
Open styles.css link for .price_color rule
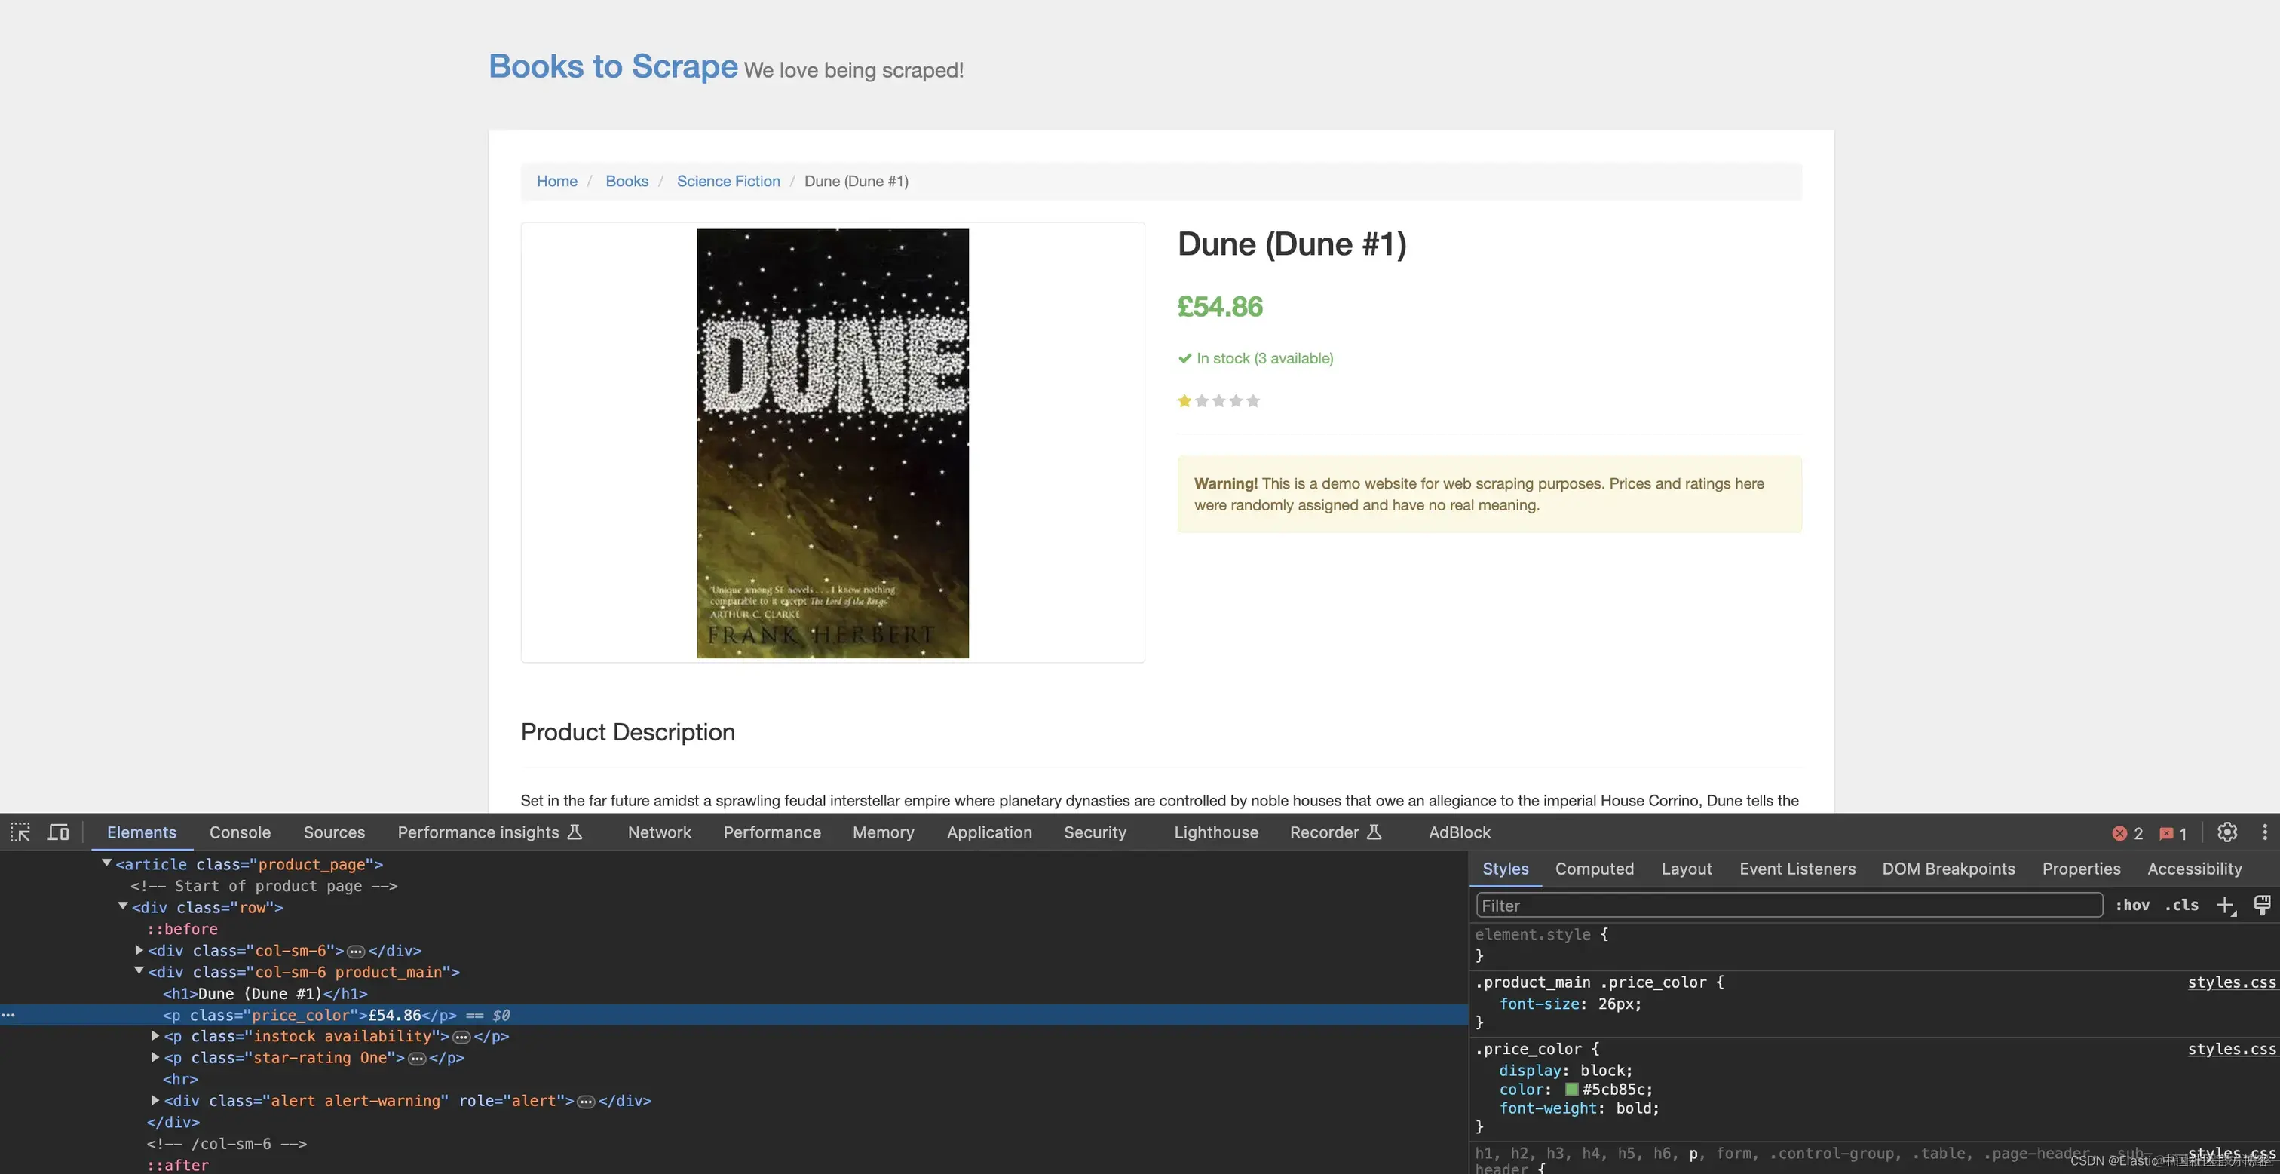[2230, 1049]
